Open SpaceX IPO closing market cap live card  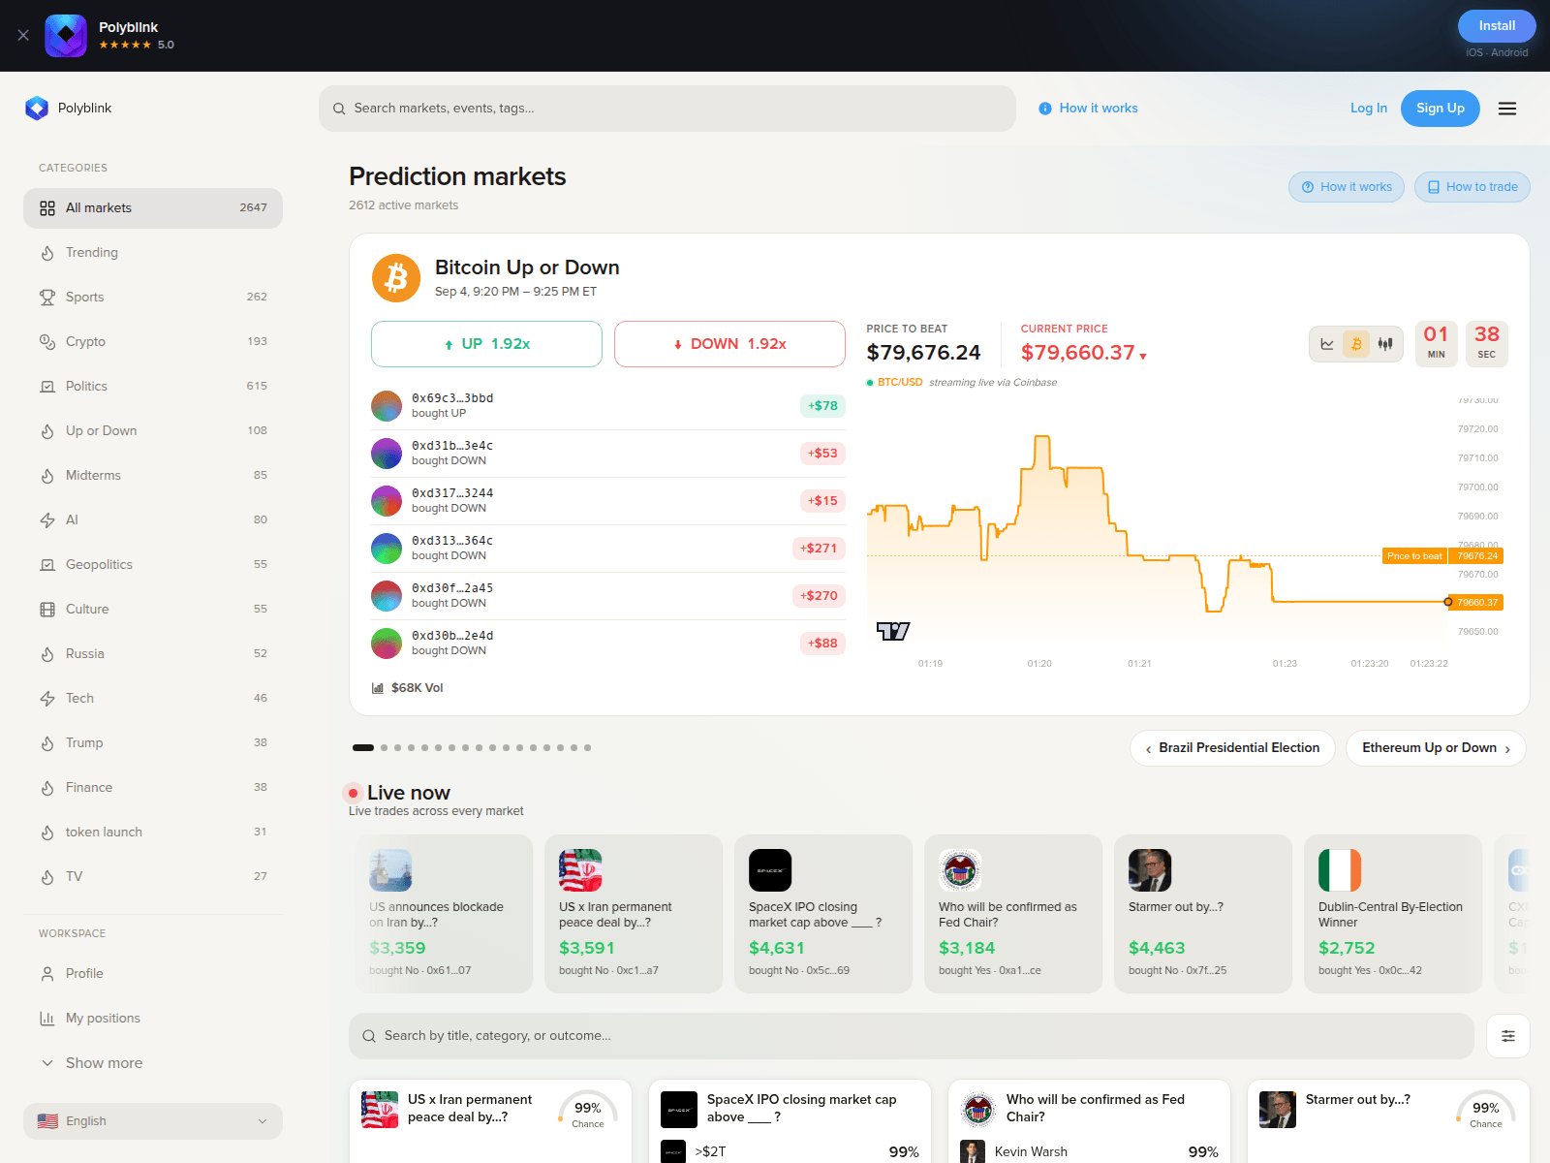click(x=823, y=914)
